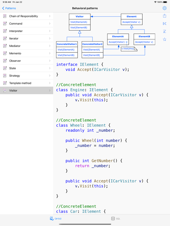Tap the scroll-to-bottom arrow icon
The image size is (170, 226).
click(164, 31)
